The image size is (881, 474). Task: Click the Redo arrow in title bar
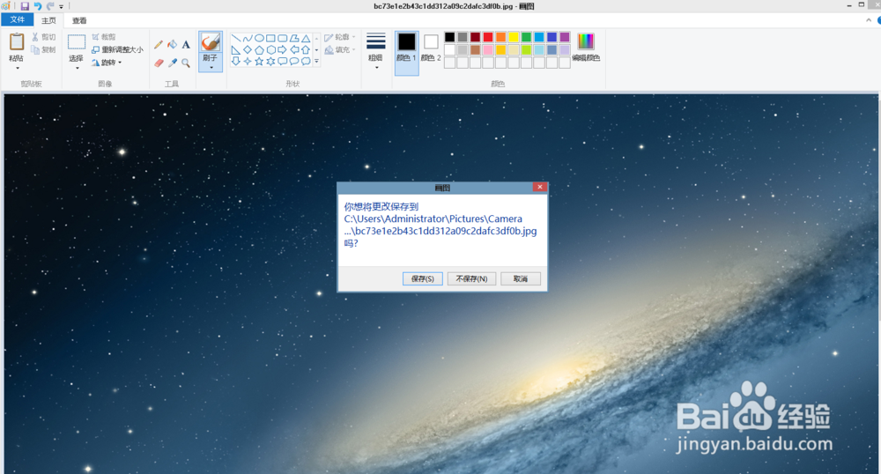[x=50, y=6]
